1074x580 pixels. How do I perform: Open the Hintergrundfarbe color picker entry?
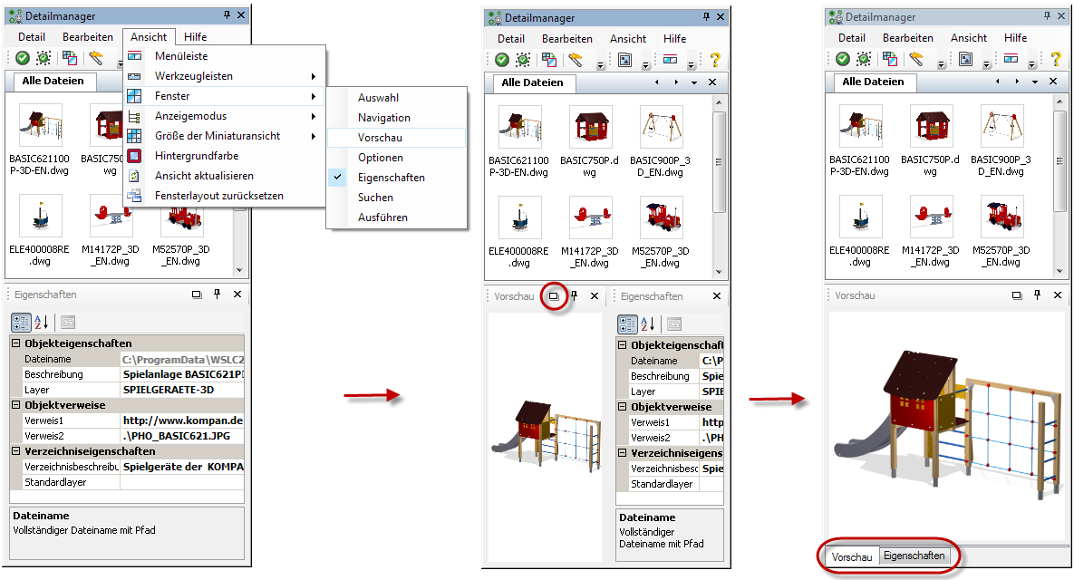pyautogui.click(x=197, y=156)
